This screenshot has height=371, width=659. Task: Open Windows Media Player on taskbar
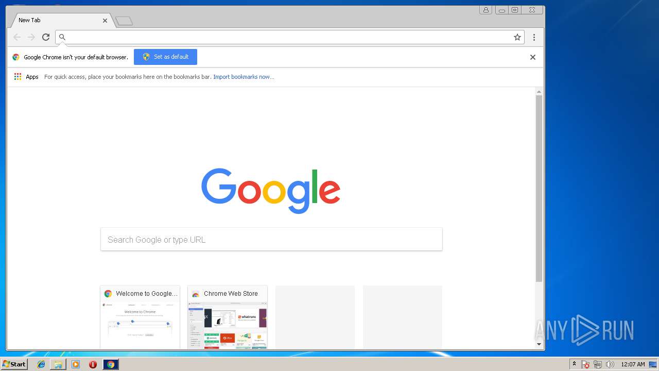coord(76,364)
